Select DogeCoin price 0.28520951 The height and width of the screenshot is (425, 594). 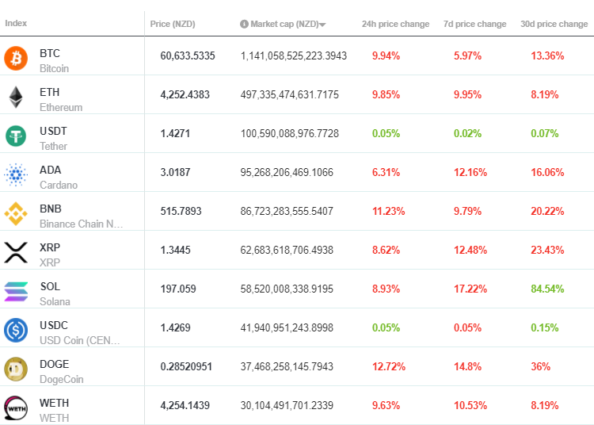[186, 366]
